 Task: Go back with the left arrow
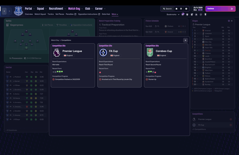coord(4,11)
